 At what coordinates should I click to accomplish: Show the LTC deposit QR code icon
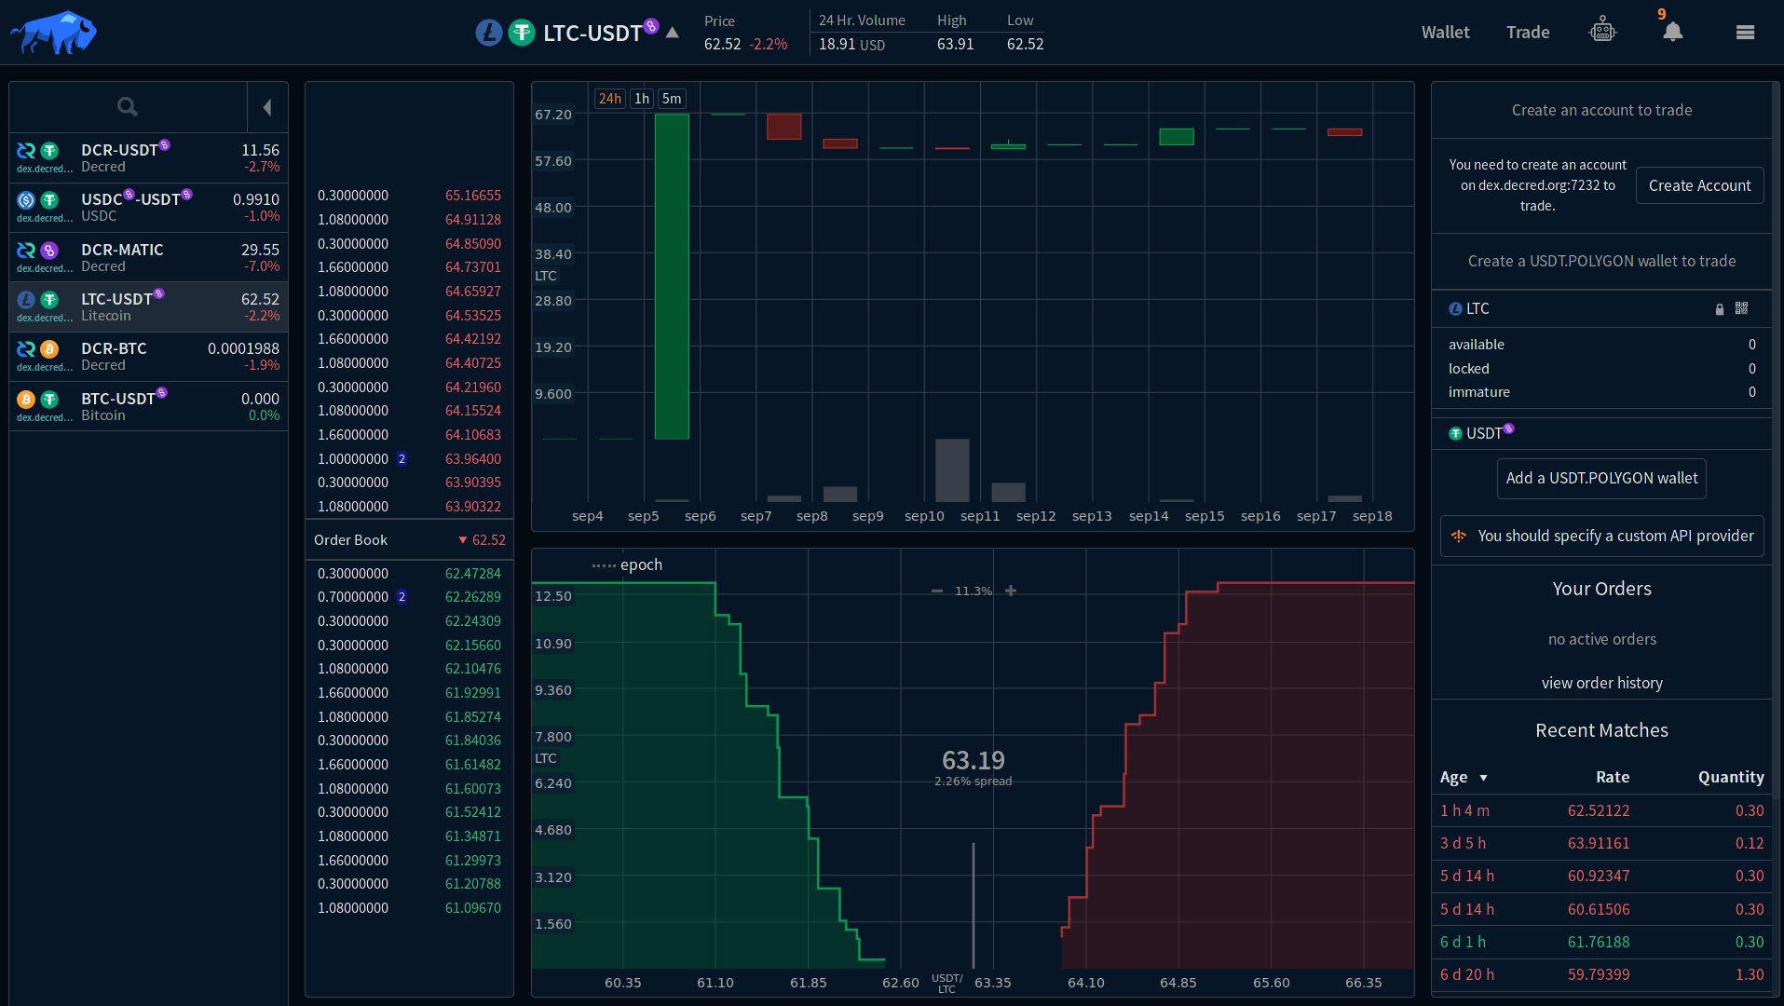click(1742, 308)
